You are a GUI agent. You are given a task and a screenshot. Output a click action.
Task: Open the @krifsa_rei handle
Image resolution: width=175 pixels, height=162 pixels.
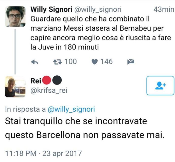click(x=49, y=90)
